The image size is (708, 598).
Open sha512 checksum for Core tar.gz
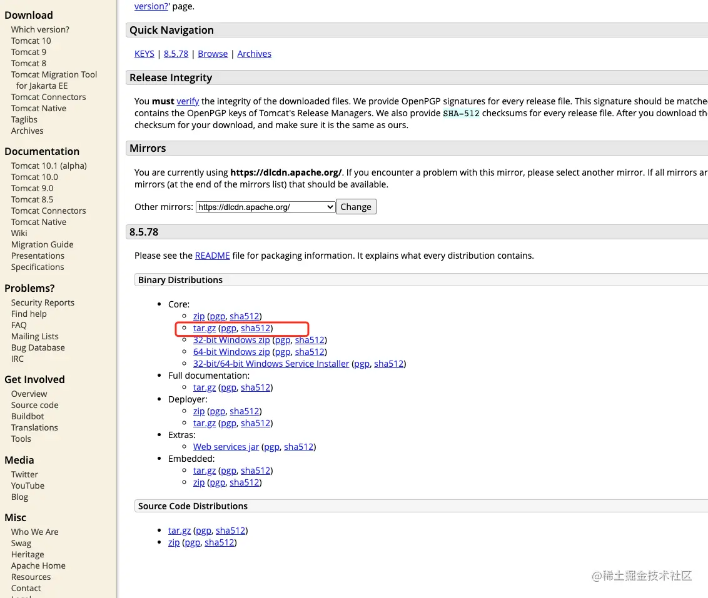pyautogui.click(x=256, y=328)
